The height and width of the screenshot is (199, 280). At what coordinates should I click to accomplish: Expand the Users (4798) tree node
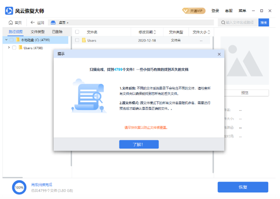[x=8, y=48]
